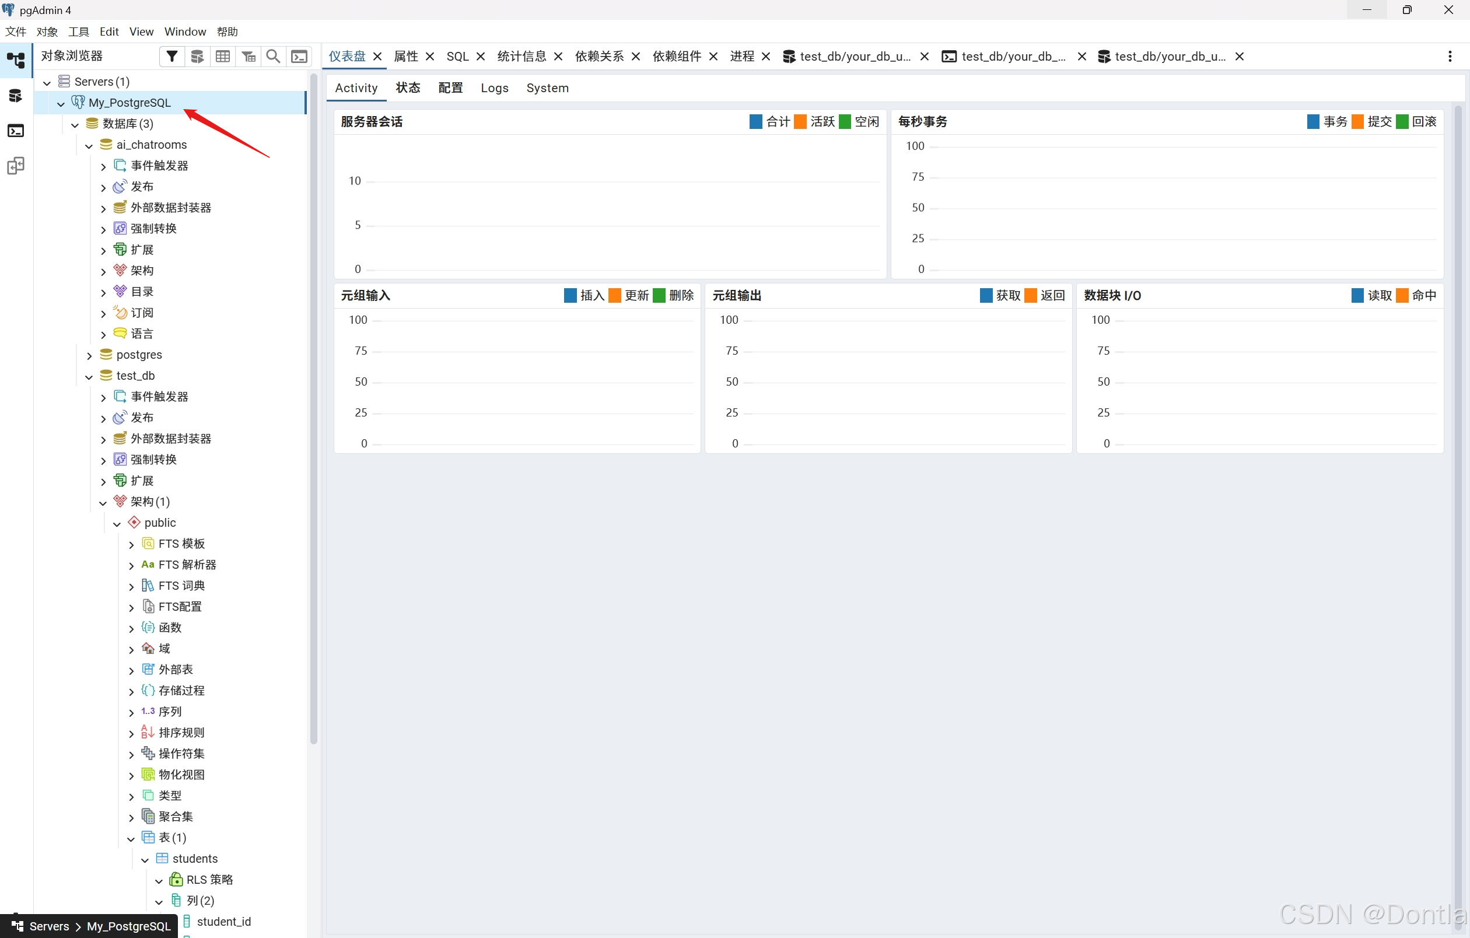Image resolution: width=1470 pixels, height=938 pixels.
Task: Open the vertical three-dot tabs menu
Action: [x=1450, y=56]
